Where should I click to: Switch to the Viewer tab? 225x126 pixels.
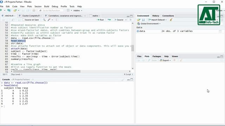point(175,56)
